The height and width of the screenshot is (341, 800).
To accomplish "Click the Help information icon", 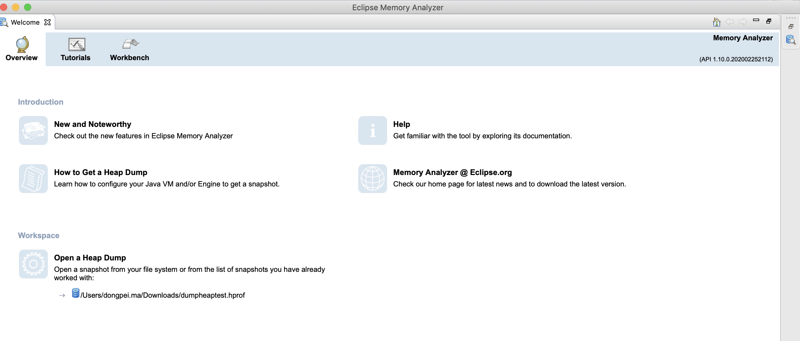I will click(372, 130).
